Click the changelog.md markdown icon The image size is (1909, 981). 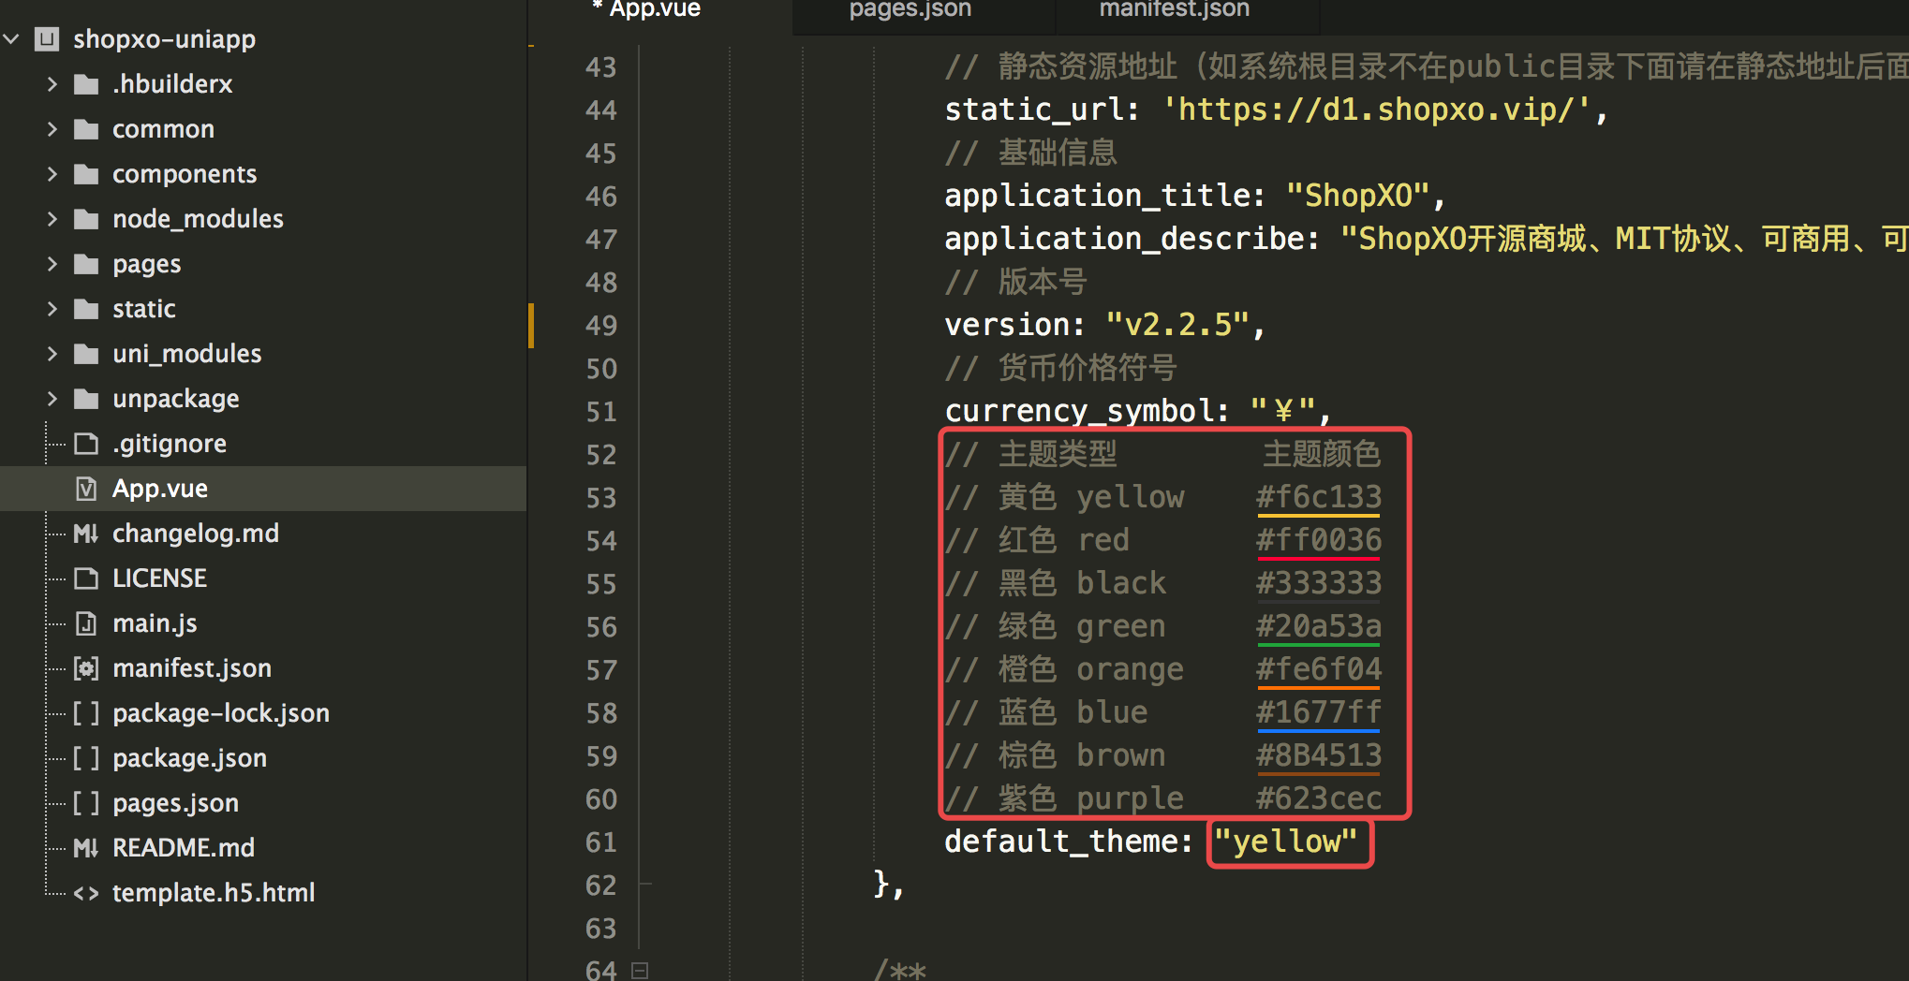click(86, 534)
